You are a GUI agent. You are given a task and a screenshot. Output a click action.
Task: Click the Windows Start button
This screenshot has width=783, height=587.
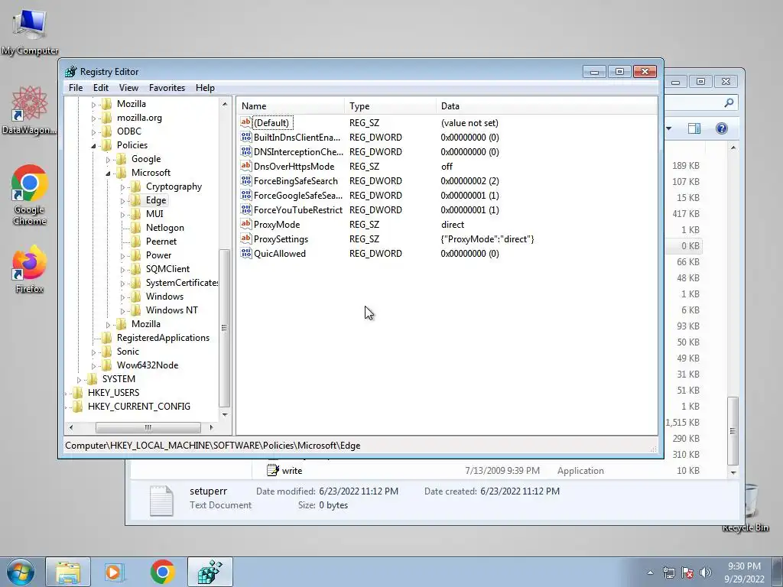coord(21,572)
